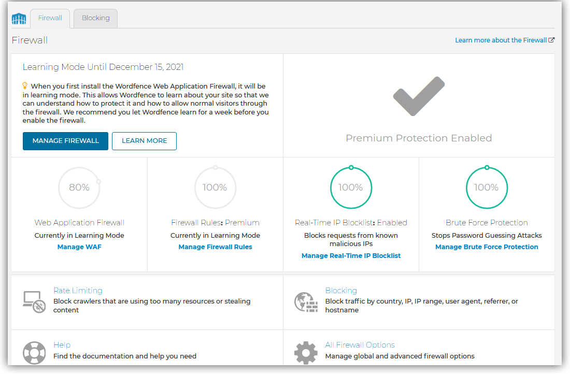Image resolution: width=570 pixels, height=374 pixels.
Task: Click the Firewall Rules: Premium label
Action: [215, 222]
